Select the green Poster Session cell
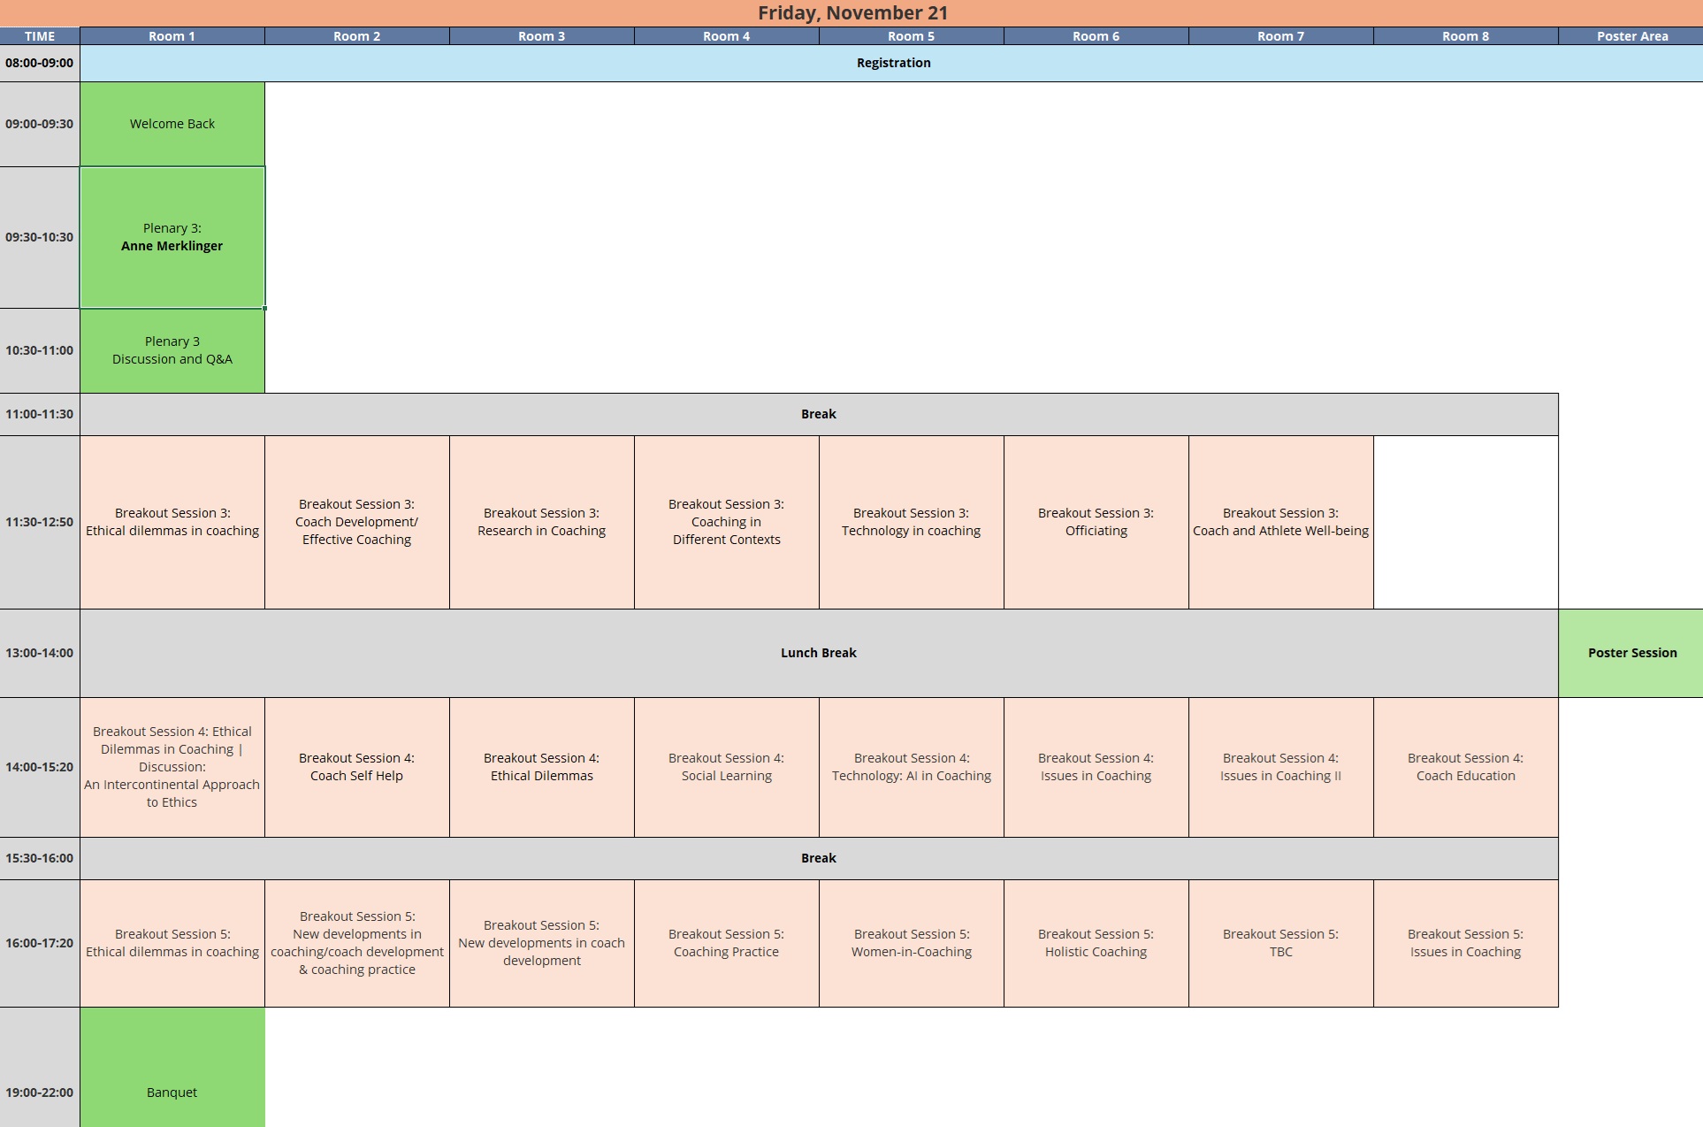 coord(1631,653)
